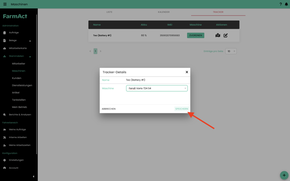Open the hamburger menu icon
The width and height of the screenshot is (290, 181).
pos(5,4)
